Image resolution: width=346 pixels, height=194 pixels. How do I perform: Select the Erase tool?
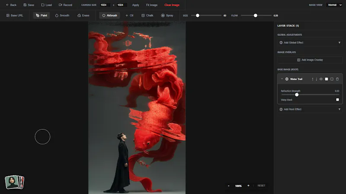click(83, 16)
